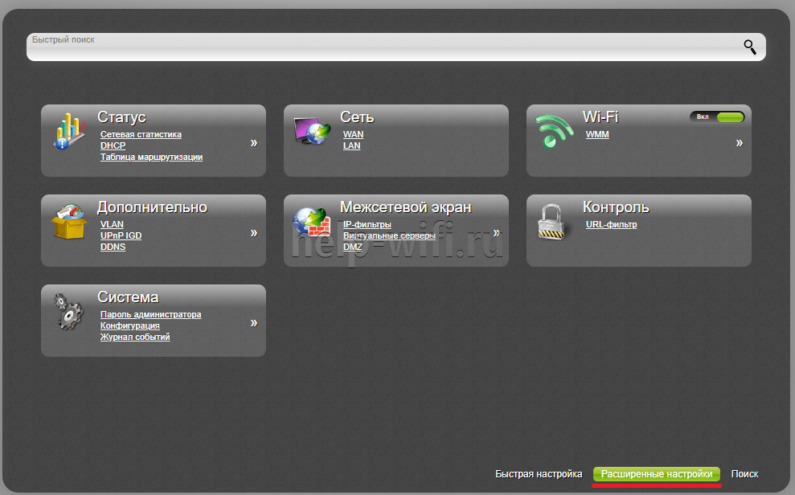Click the Wi-Fi section heading
This screenshot has height=495, width=795.
click(x=600, y=117)
